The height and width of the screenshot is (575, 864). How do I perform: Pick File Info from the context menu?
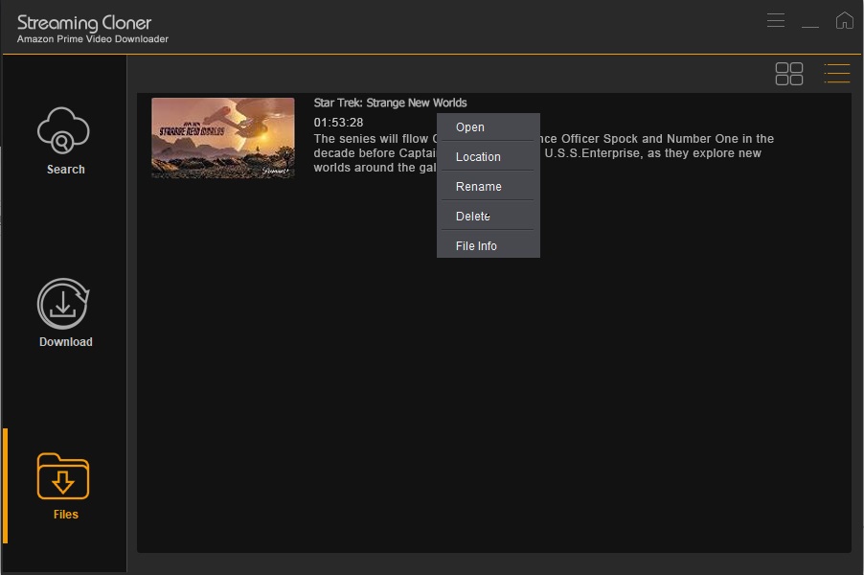489,246
